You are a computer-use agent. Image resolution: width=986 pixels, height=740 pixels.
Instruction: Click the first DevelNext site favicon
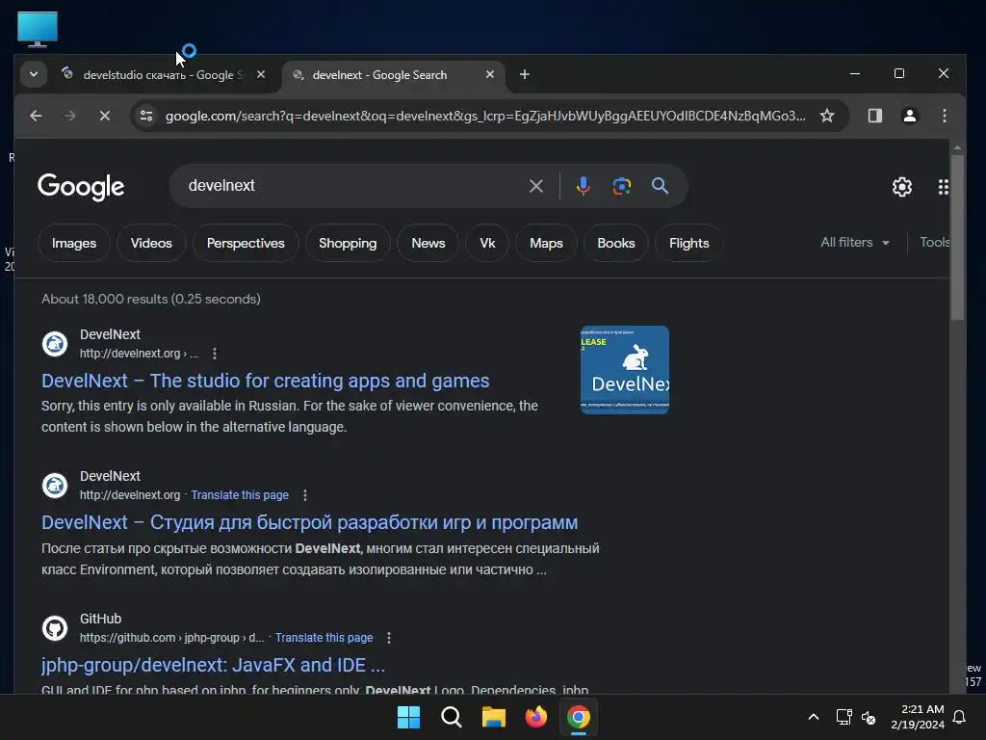coord(55,344)
